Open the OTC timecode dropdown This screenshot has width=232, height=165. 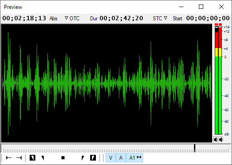pyautogui.click(x=72, y=19)
